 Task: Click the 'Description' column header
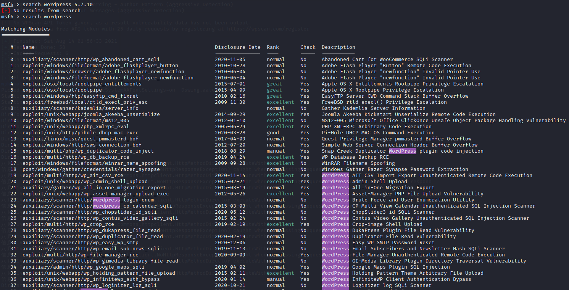click(x=338, y=47)
